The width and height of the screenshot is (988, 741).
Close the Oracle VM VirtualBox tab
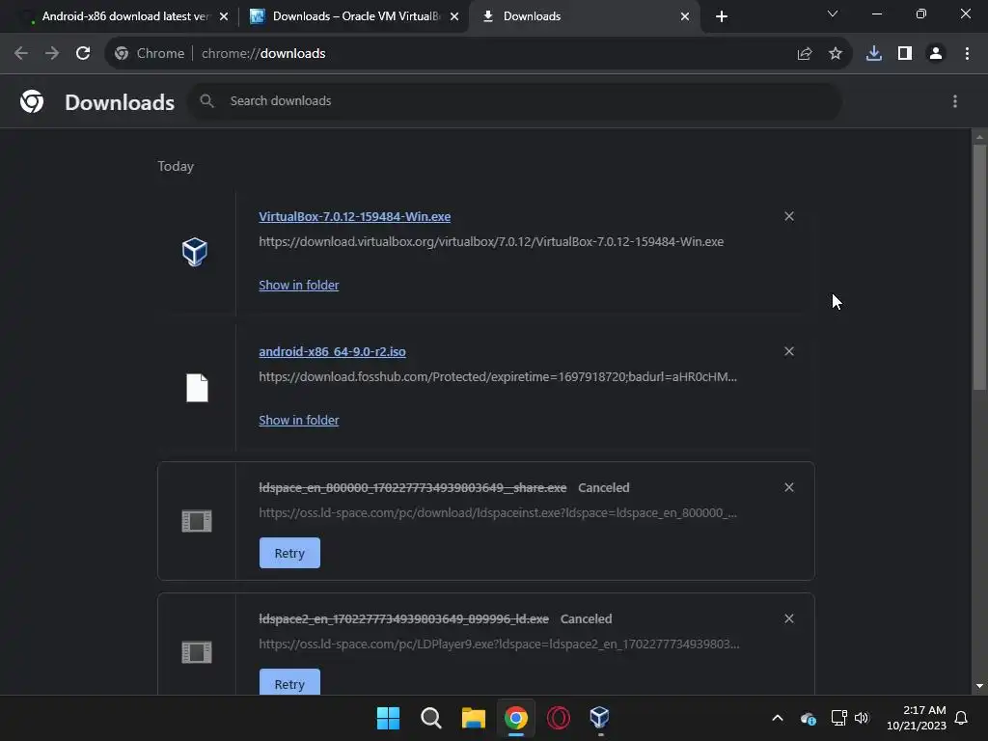pyautogui.click(x=454, y=16)
